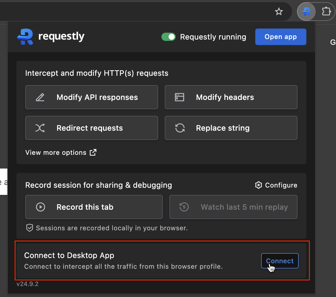Click the shuffle icon for Redirect requests

[40, 128]
